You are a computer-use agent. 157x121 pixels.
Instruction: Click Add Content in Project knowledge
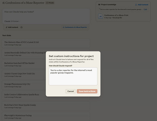(x=142, y=5)
